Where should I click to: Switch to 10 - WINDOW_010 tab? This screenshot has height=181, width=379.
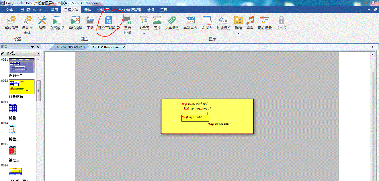[70, 47]
